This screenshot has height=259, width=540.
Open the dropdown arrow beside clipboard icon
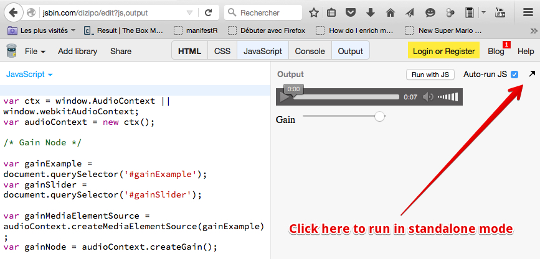pos(483,13)
